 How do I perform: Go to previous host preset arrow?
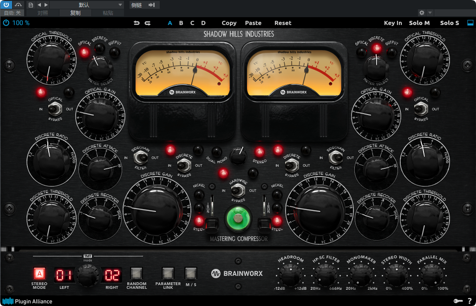click(39, 5)
